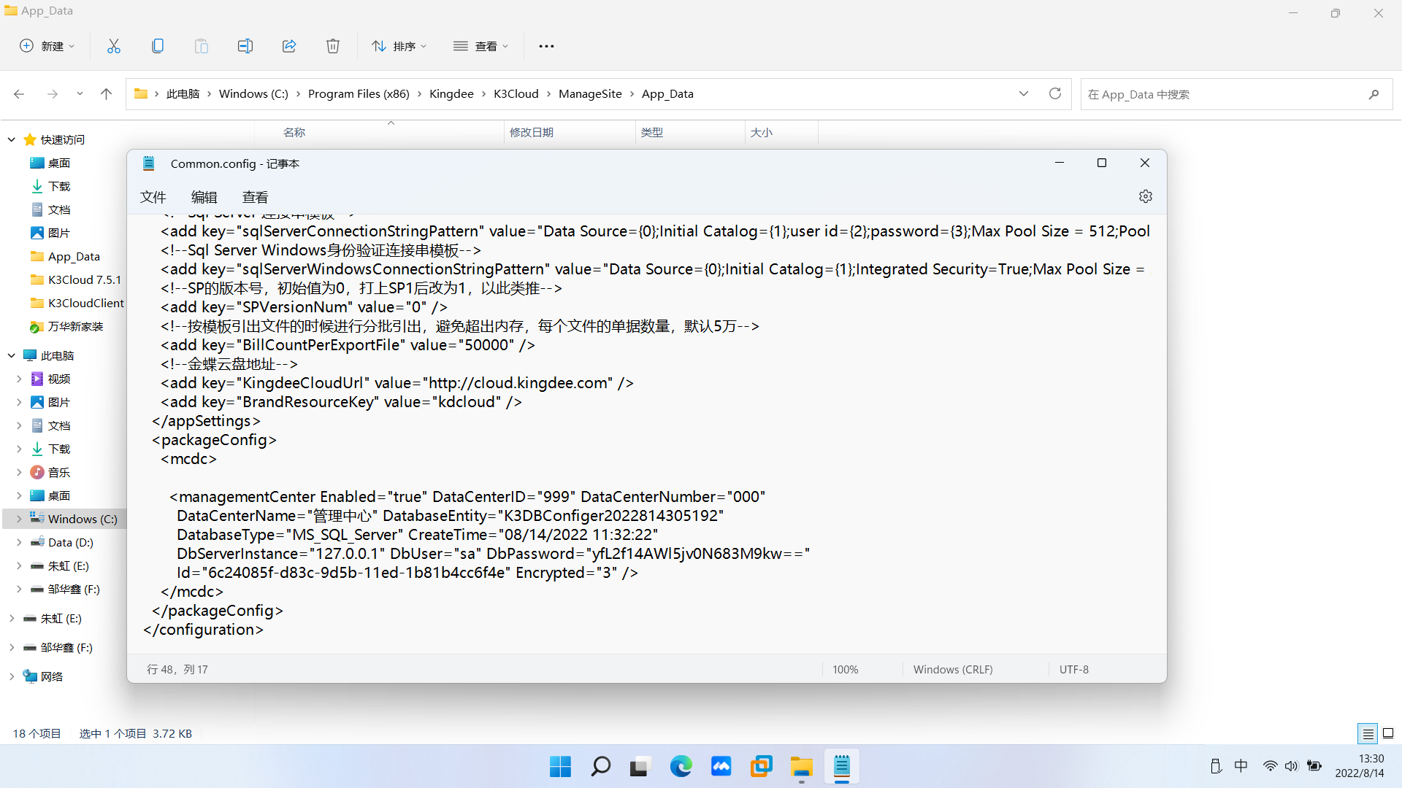Click the Delete trash icon
The image size is (1402, 788).
[333, 46]
